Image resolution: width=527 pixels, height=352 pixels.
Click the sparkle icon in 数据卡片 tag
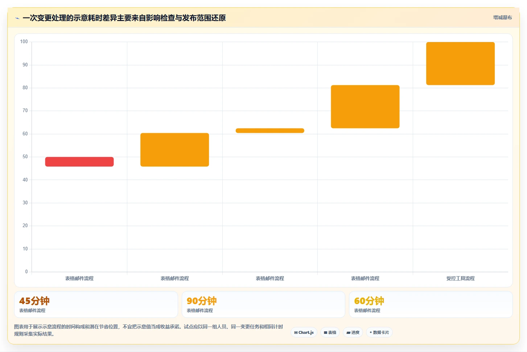click(x=371, y=332)
